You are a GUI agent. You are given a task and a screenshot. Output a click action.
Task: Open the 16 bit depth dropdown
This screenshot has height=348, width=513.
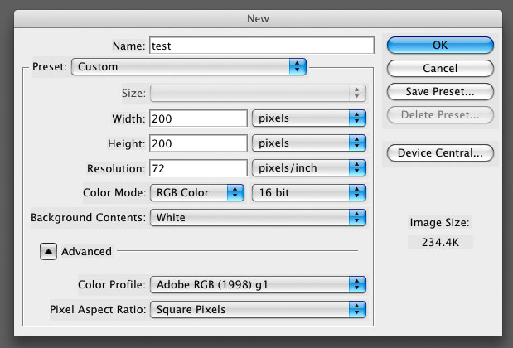tap(308, 193)
